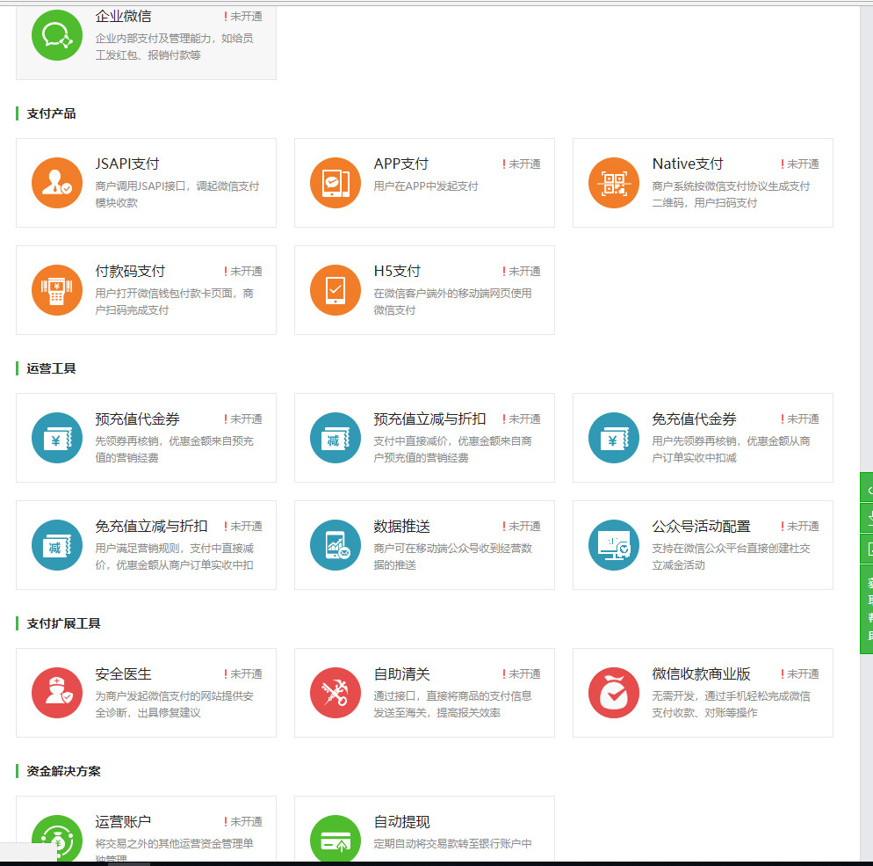Screen dimensions: 873x866
Task: Go to the 安全医生 title
Action: (x=124, y=673)
